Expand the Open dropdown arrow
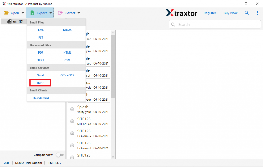This screenshot has width=263, height=167. point(23,13)
